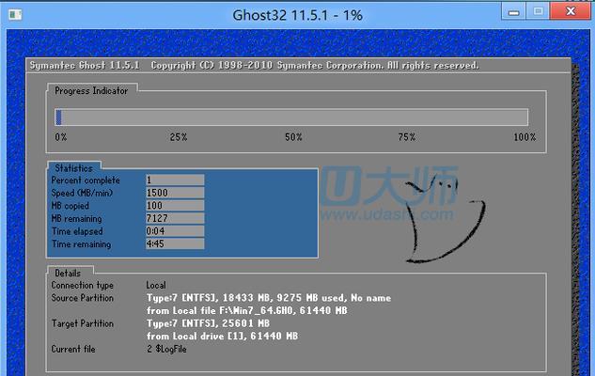Select the Statistics tab label

[x=73, y=167]
